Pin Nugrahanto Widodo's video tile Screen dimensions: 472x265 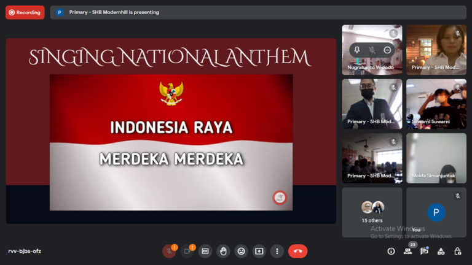point(357,50)
